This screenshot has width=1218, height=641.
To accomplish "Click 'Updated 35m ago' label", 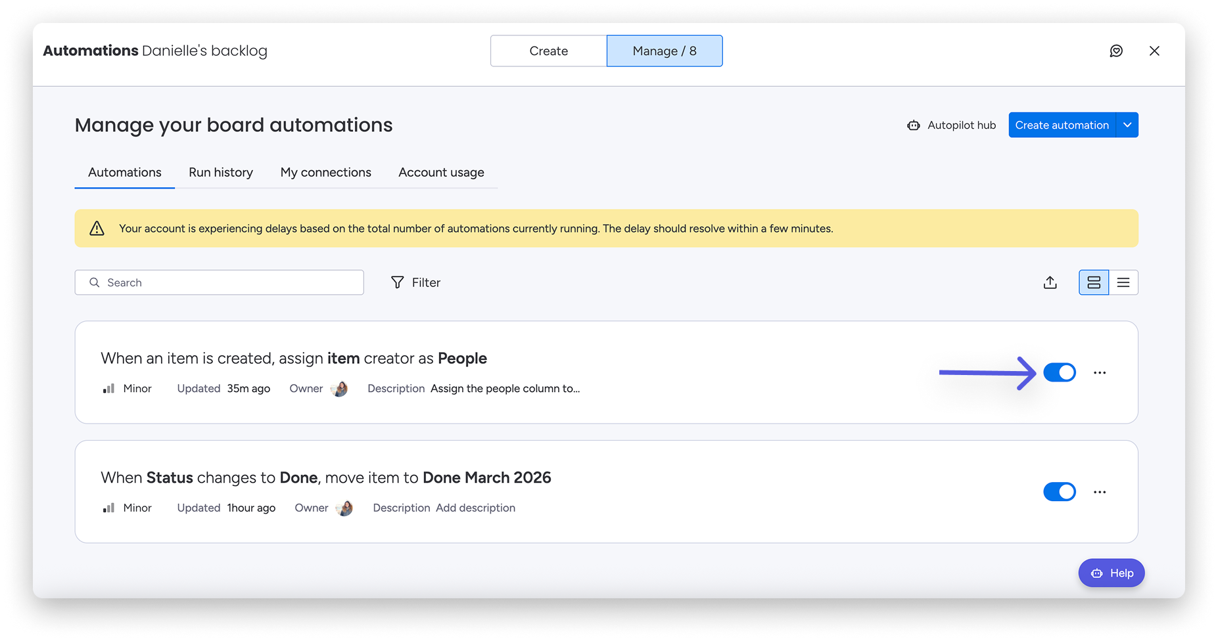I will coord(223,388).
